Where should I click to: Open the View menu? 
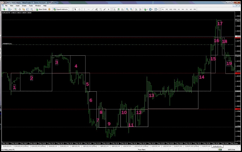[12, 5]
